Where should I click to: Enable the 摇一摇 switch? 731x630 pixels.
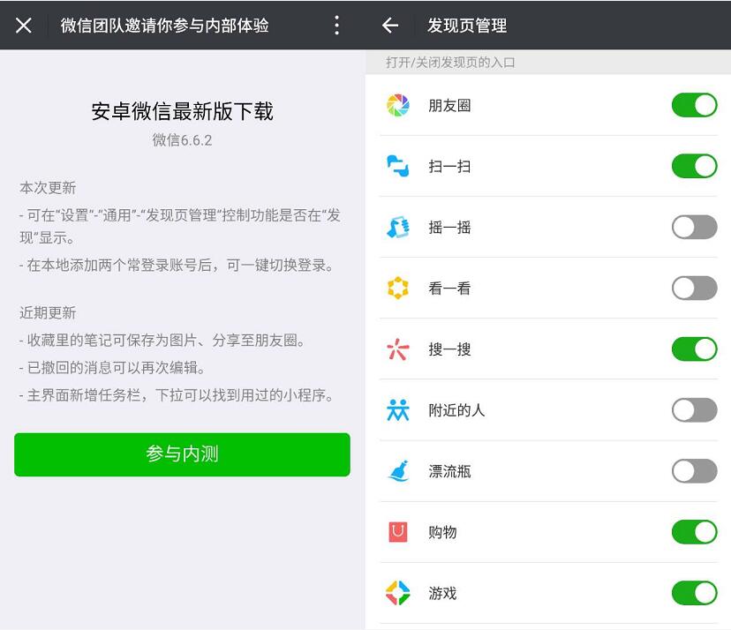[694, 228]
